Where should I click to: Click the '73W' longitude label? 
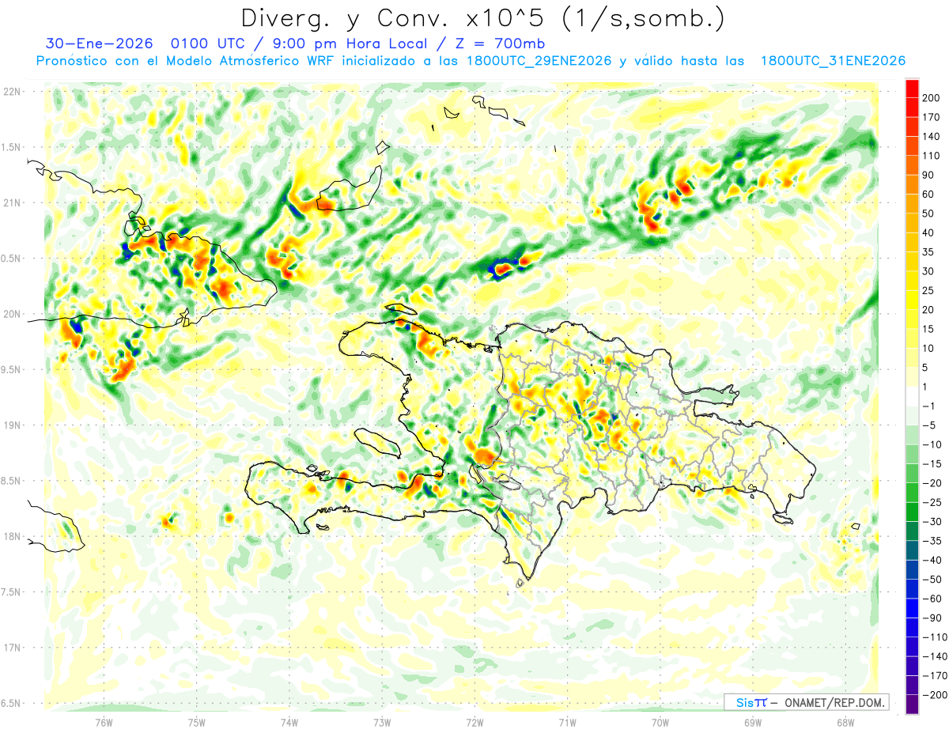click(x=382, y=723)
